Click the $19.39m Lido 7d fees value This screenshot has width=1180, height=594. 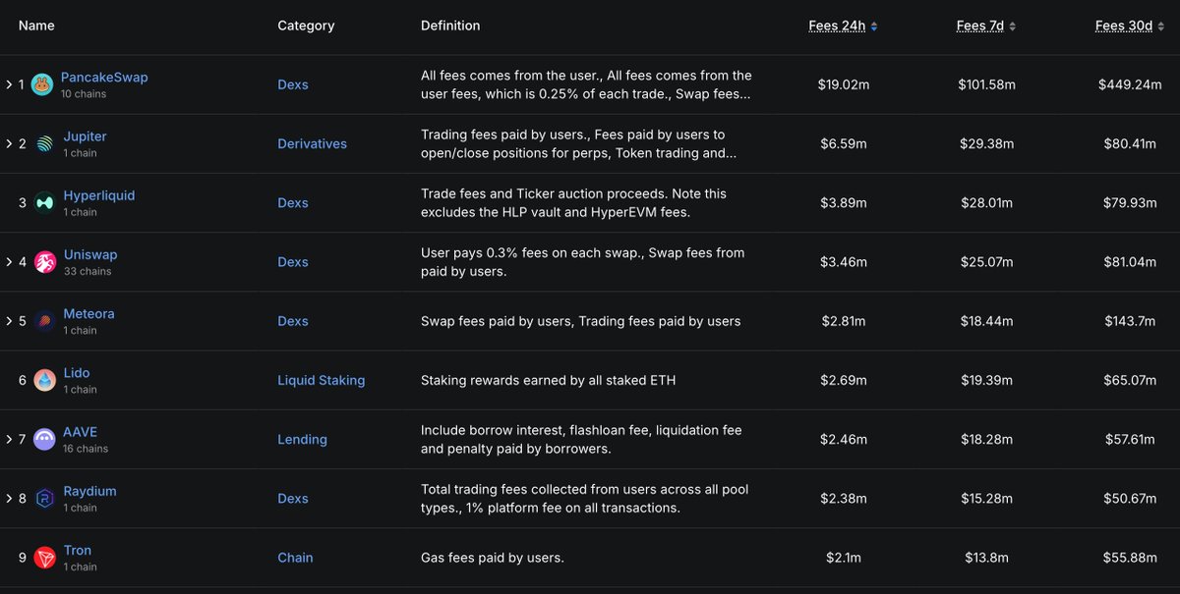(987, 381)
